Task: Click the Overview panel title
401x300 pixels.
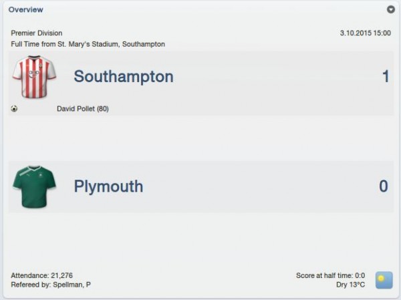Action: click(25, 10)
